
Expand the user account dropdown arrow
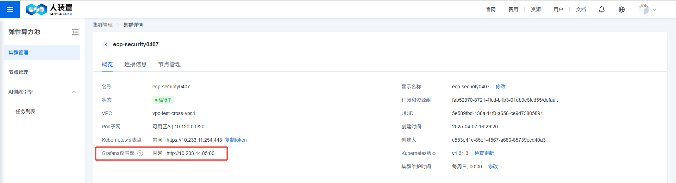pos(655,10)
